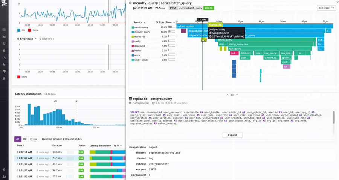
Task: Toggle the Errors legend under hits chart
Action: tap(33, 30)
